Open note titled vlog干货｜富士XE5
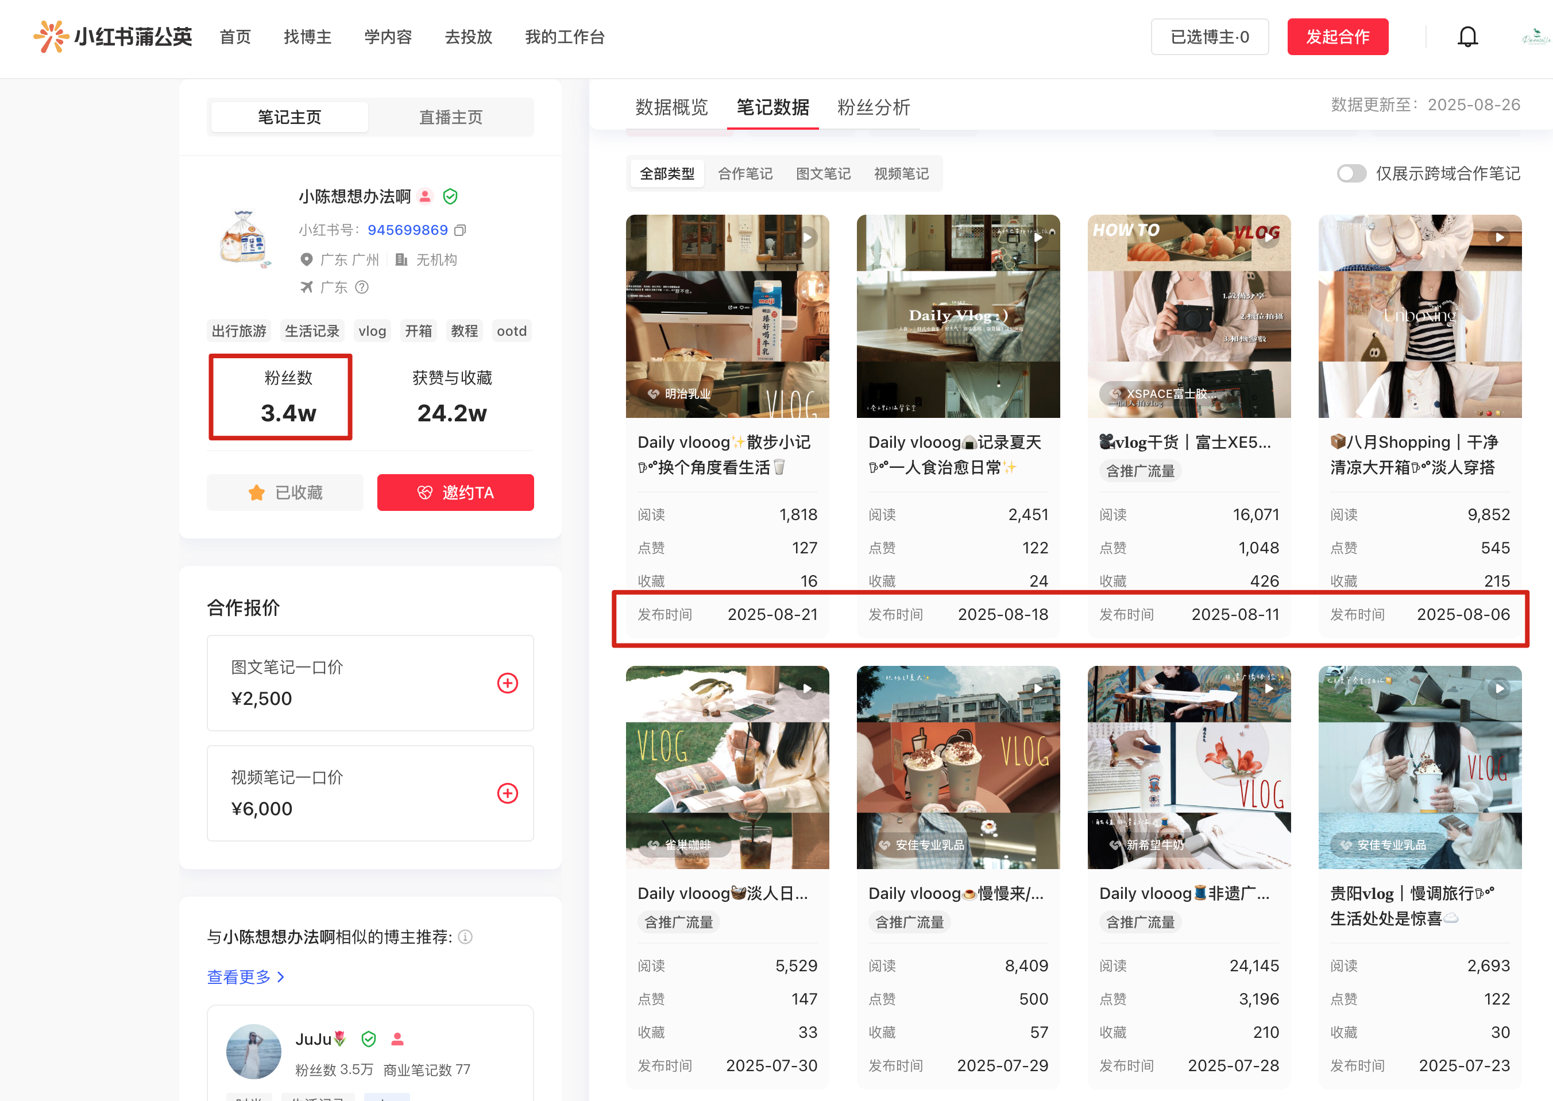The width and height of the screenshot is (1553, 1101). [x=1185, y=443]
